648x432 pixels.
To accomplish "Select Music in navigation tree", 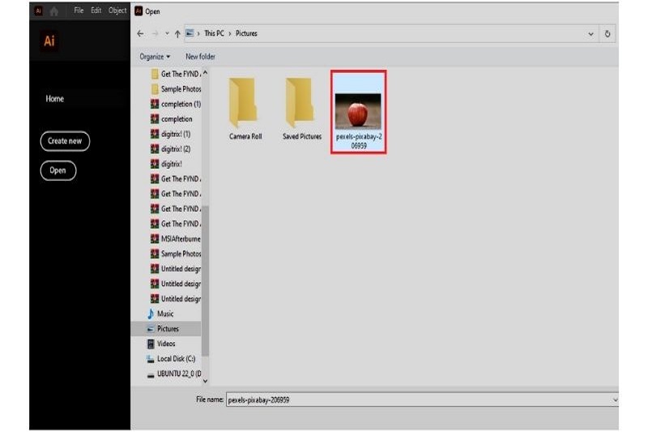I will (160, 314).
